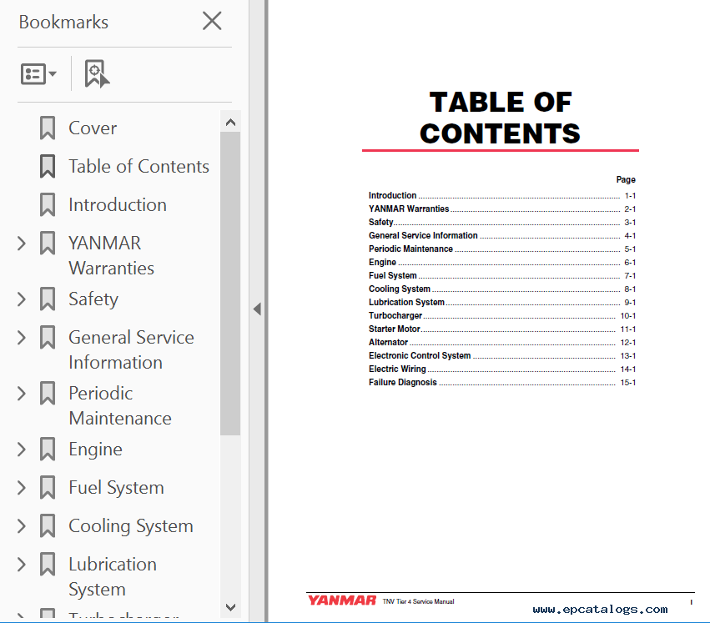
Task: Open the Cover bookmark
Action: 93,128
